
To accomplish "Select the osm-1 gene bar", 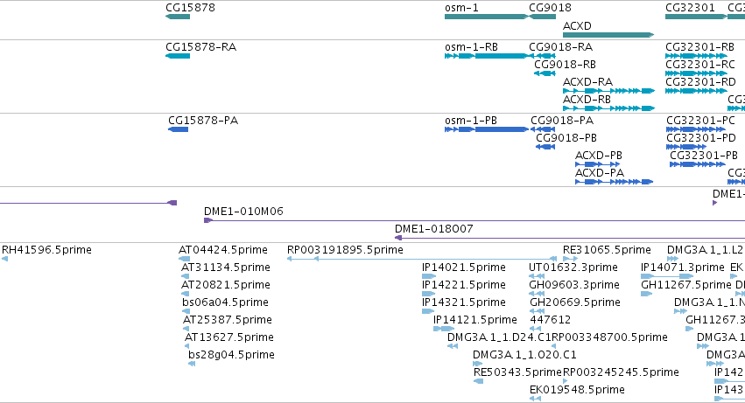I will click(x=486, y=17).
